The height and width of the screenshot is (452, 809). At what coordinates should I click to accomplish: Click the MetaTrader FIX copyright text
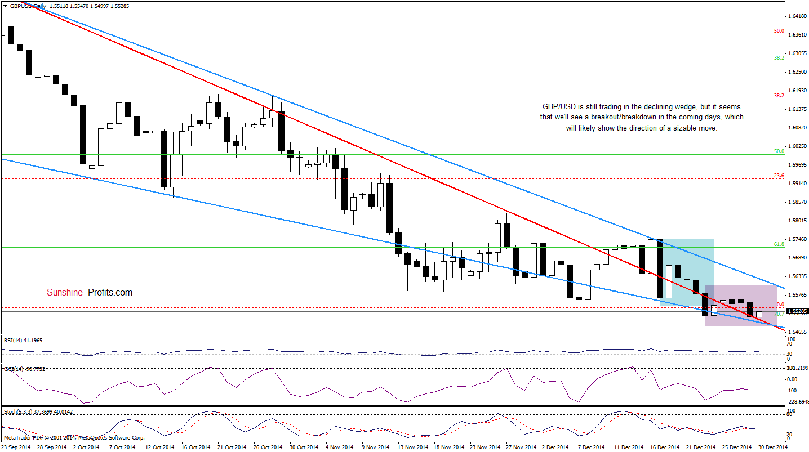tap(73, 437)
